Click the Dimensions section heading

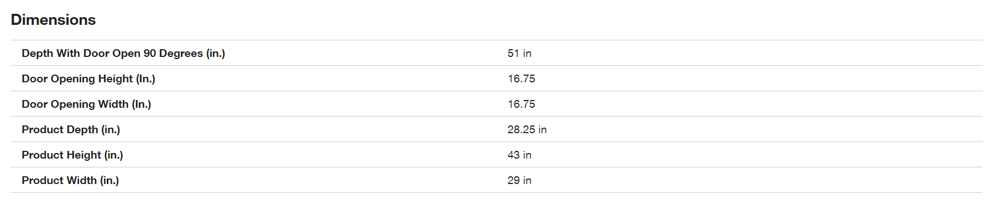tap(53, 20)
